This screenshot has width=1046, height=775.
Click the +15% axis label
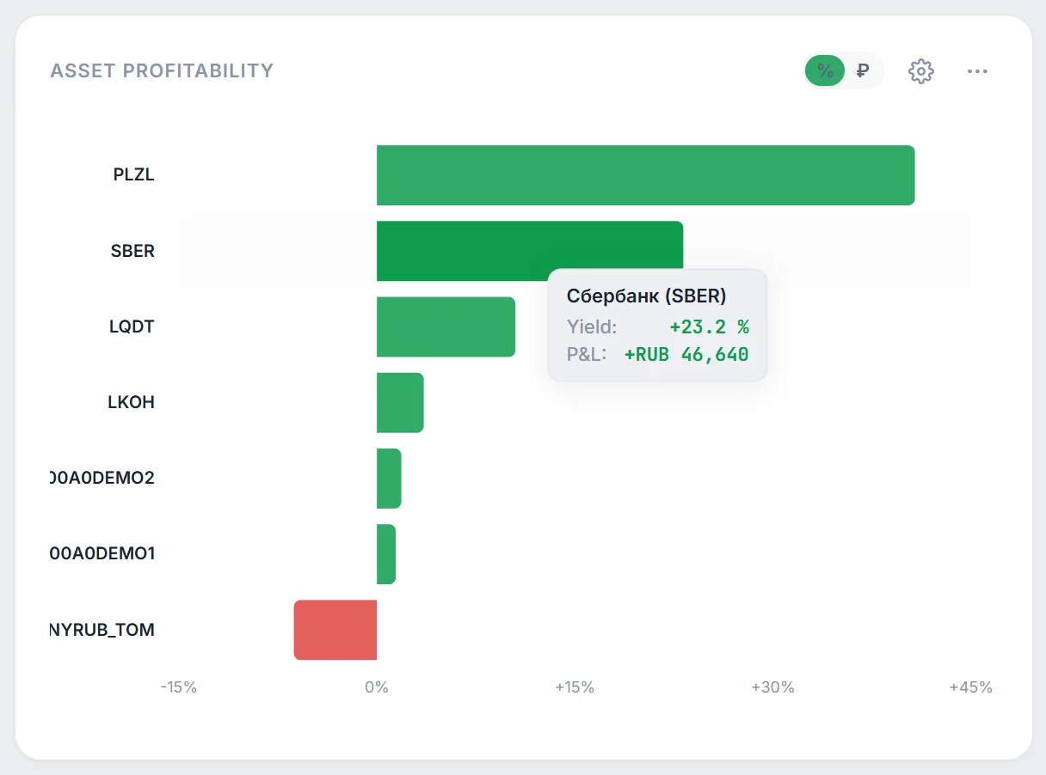point(575,687)
